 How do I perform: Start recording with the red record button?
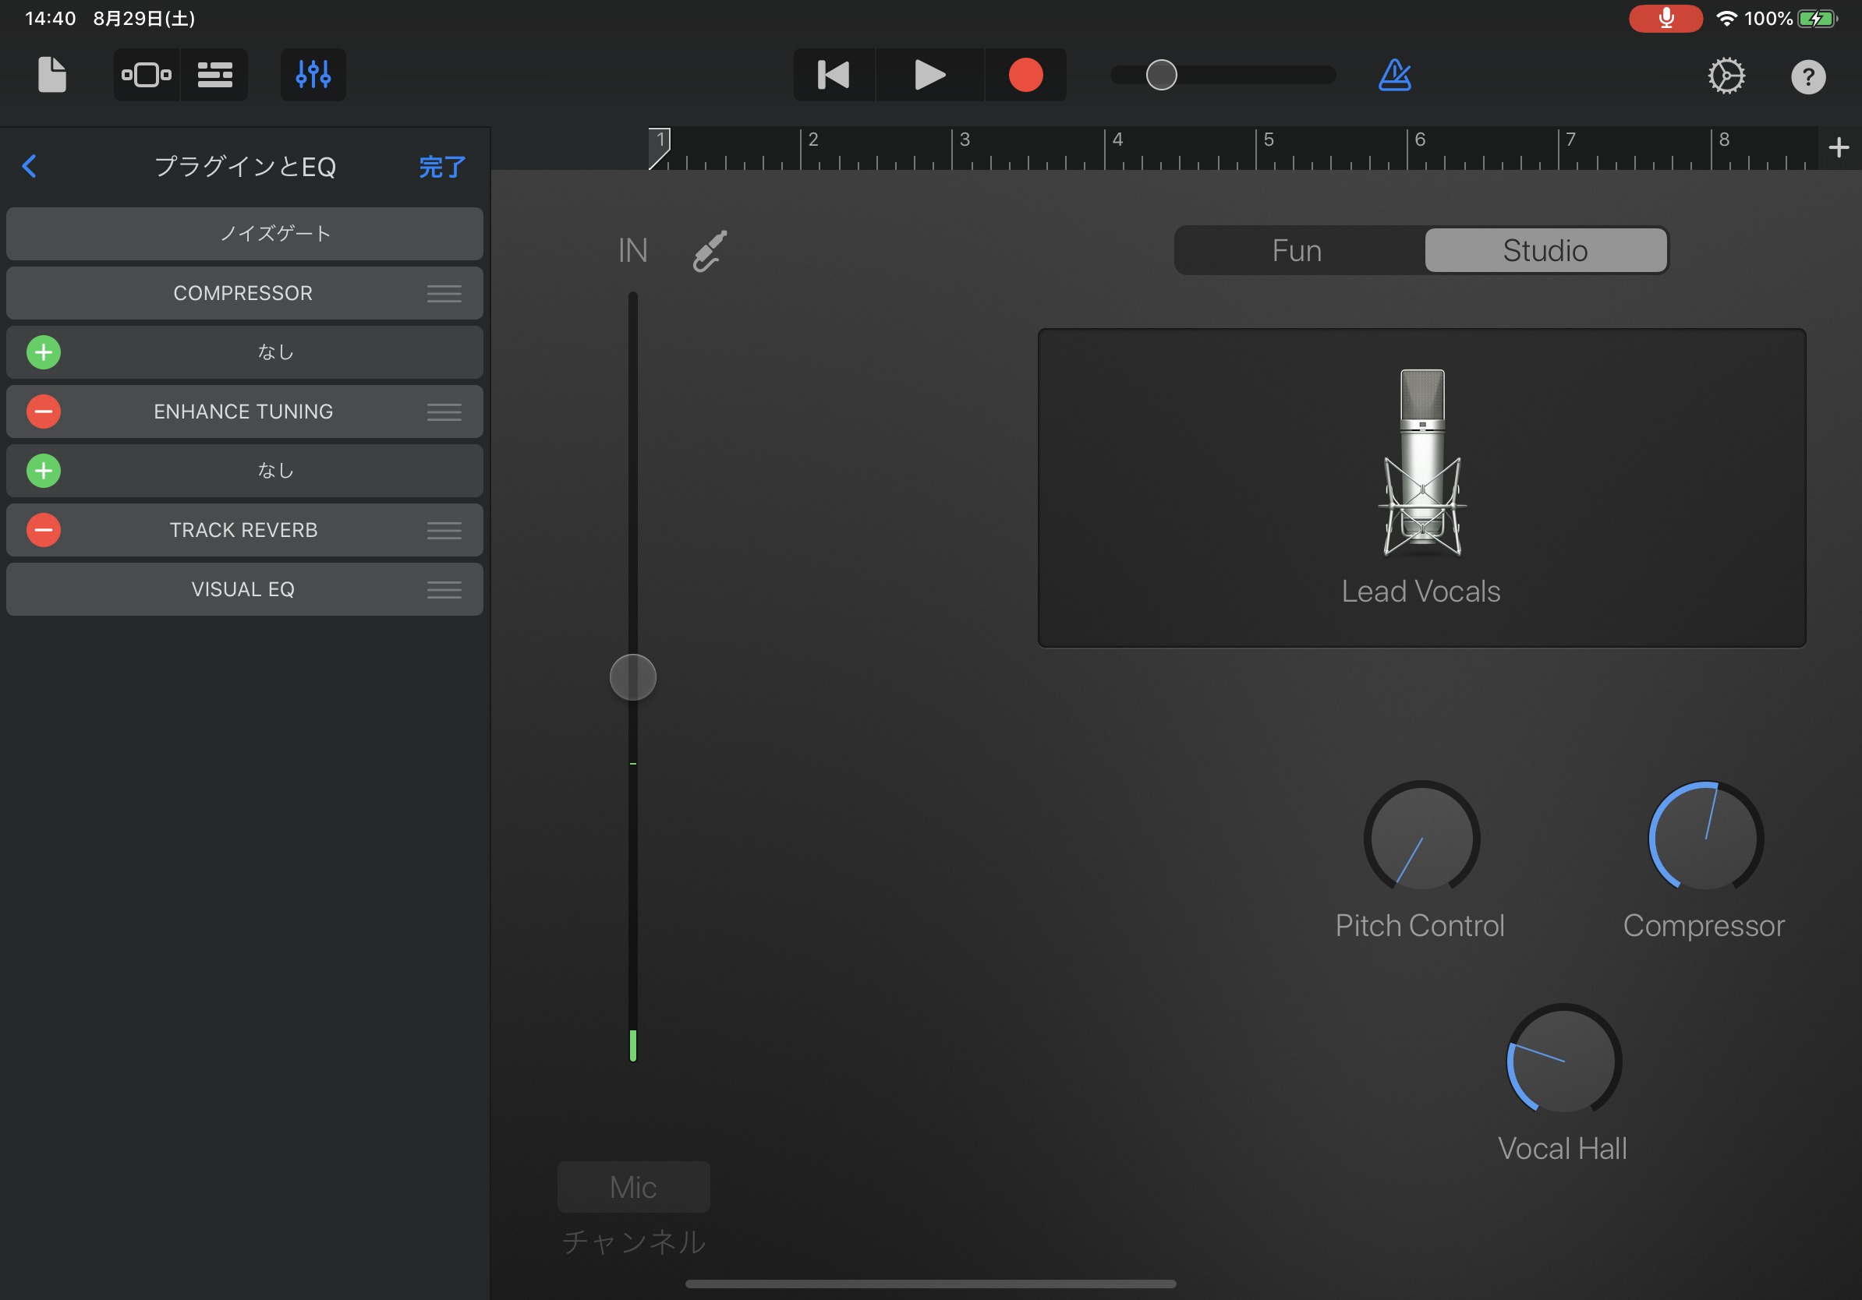point(1025,75)
